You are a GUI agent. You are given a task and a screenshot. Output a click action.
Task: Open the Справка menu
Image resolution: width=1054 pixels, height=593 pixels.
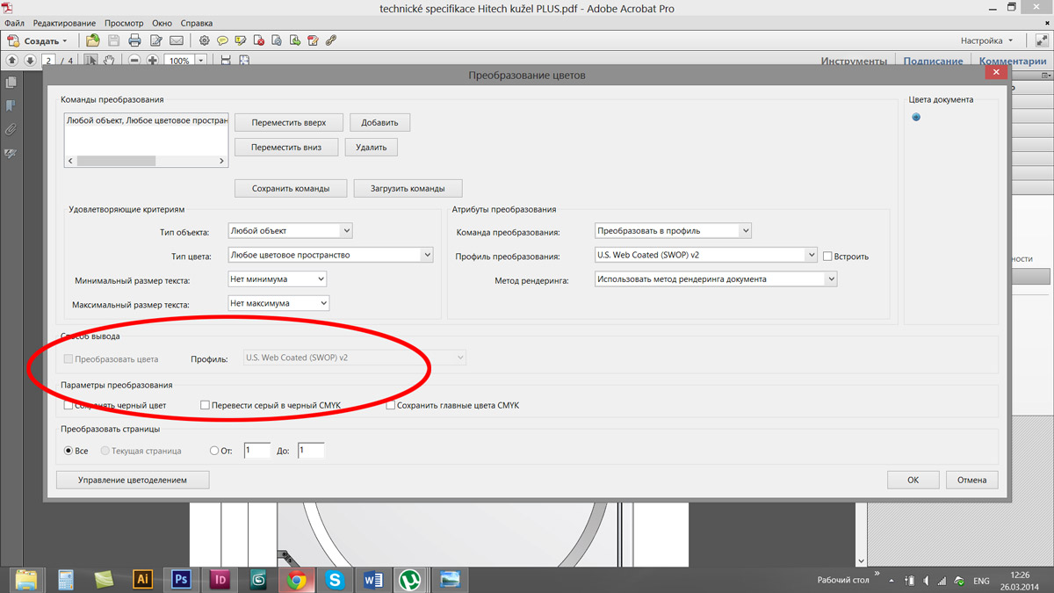point(196,23)
